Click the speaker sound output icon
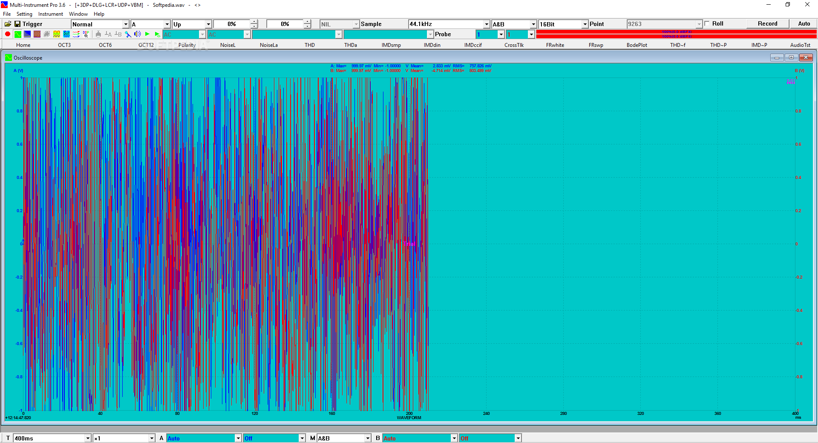The image size is (818, 443). tap(138, 34)
